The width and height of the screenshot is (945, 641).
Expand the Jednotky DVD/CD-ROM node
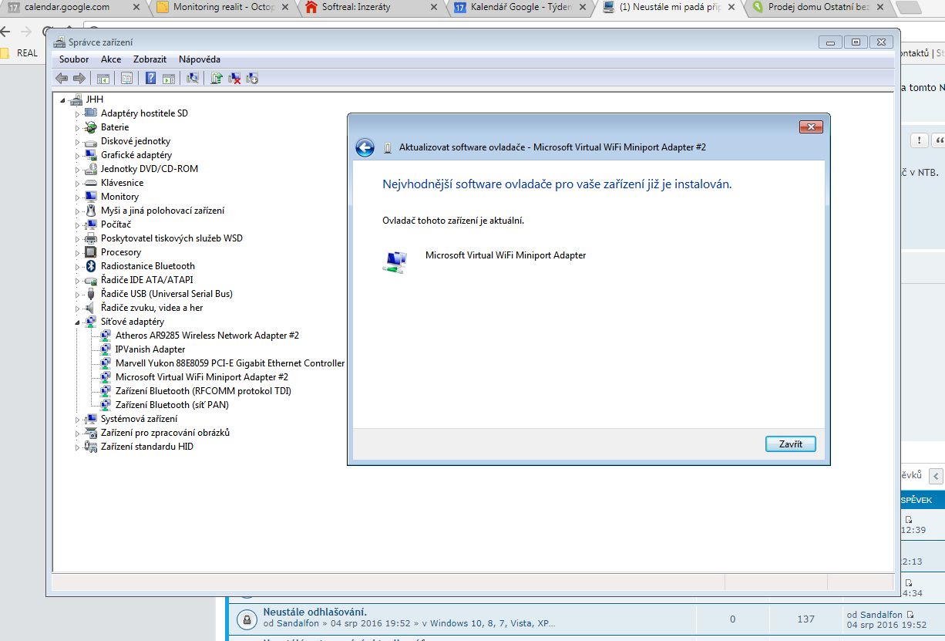[x=77, y=170]
